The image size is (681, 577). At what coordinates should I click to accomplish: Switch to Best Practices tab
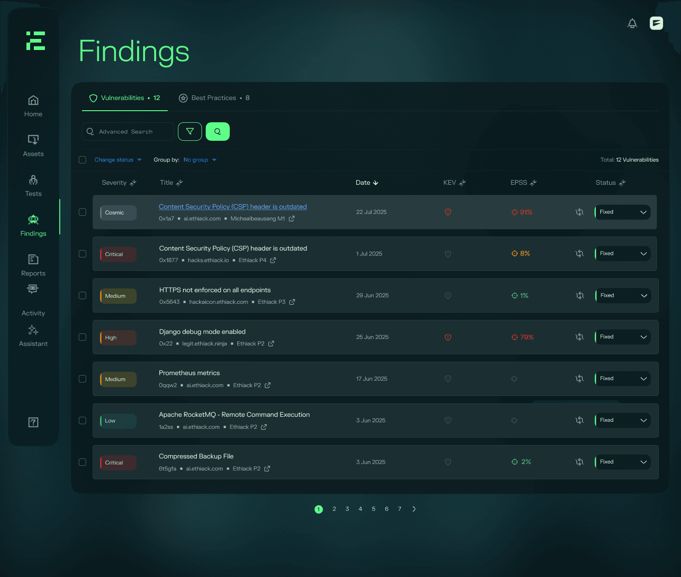214,98
